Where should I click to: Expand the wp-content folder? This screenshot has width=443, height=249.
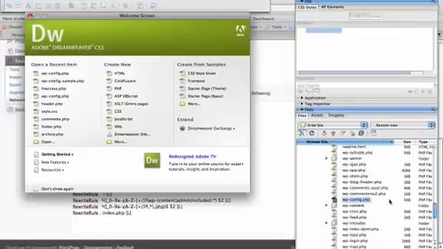pos(326,205)
